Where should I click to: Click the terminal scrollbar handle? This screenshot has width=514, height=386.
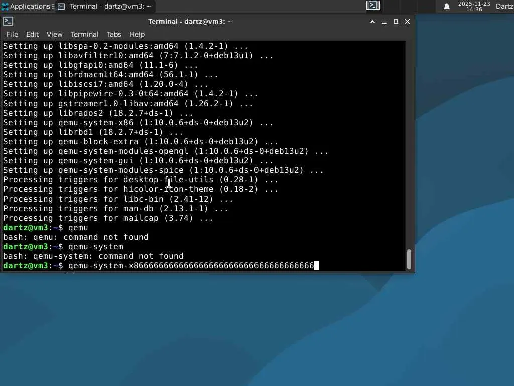409,259
